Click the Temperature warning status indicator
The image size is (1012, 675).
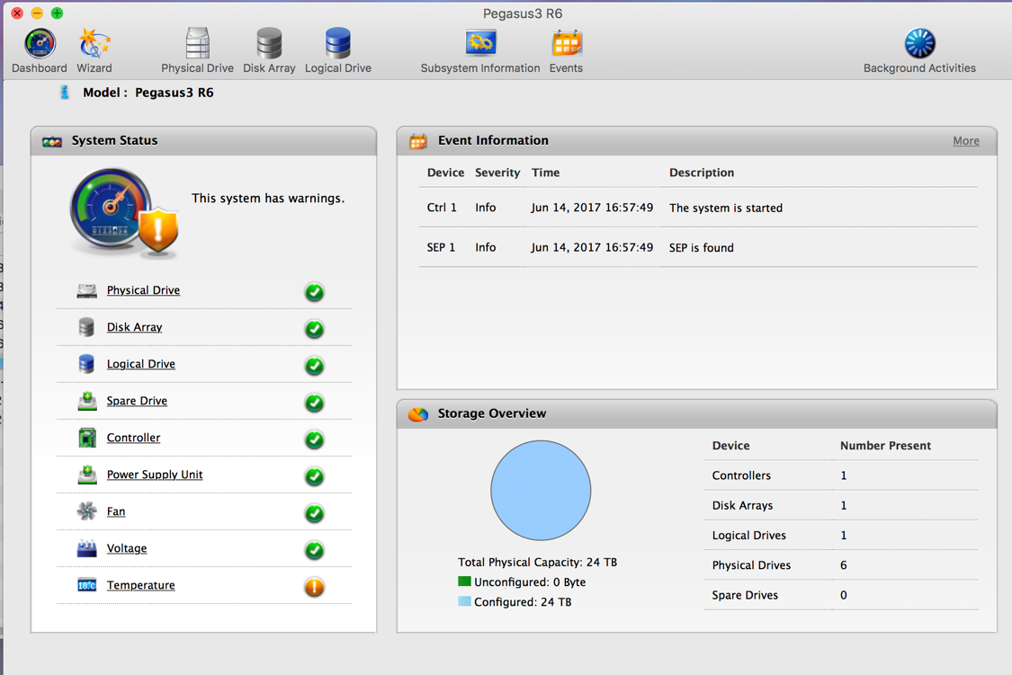pos(314,587)
